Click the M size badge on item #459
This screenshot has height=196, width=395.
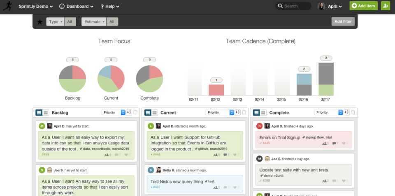coord(42,126)
